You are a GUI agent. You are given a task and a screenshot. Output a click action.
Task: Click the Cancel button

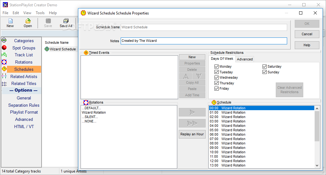click(307, 34)
